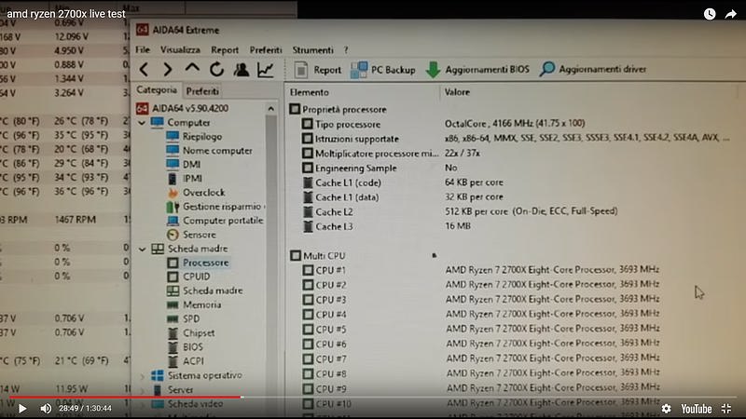Open the user icon in AIDA64 toolbar
Viewport: 746px width, 419px height.
pyautogui.click(x=242, y=69)
